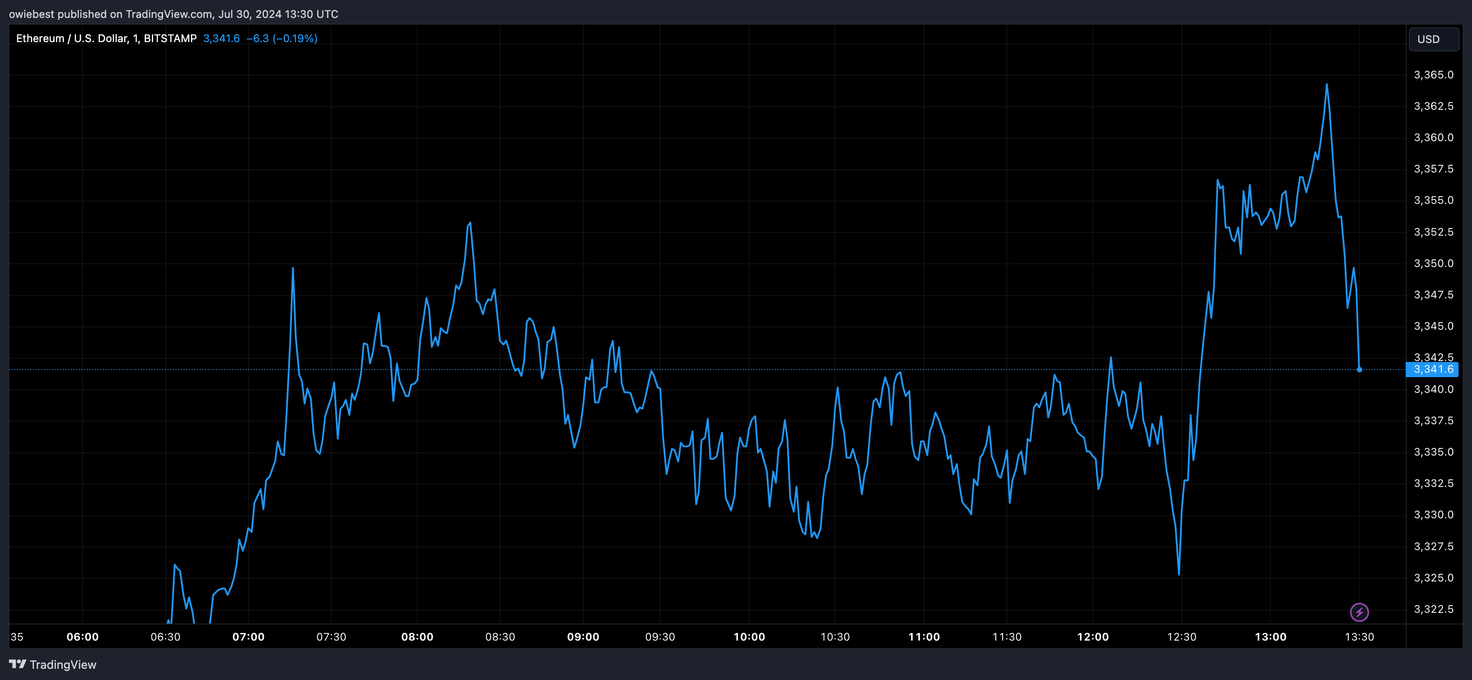Screen dimensions: 1472x680
Task: Click the 08:00 time axis label
Action: click(417, 637)
